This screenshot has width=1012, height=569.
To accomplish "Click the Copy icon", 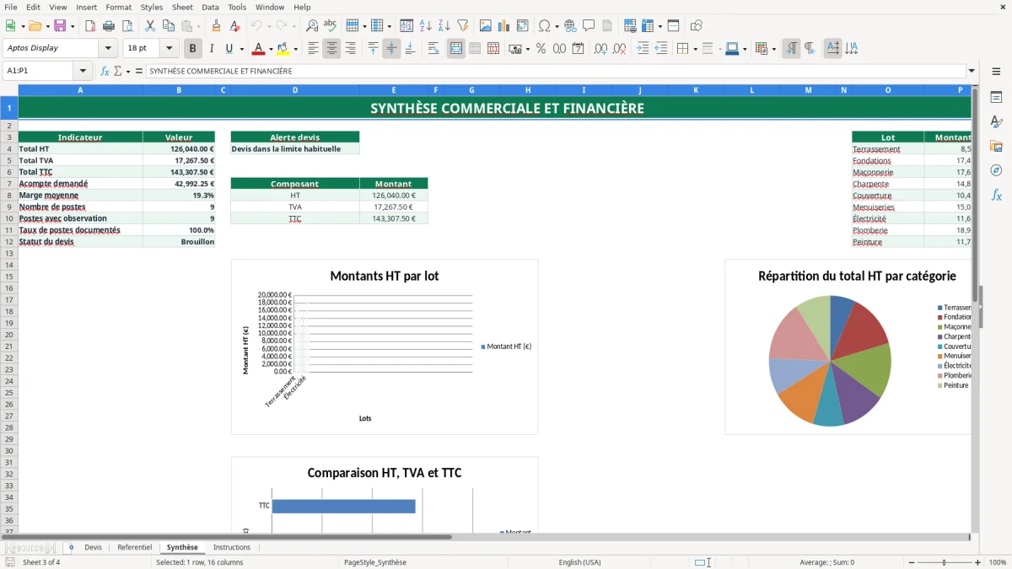I will [x=168, y=26].
